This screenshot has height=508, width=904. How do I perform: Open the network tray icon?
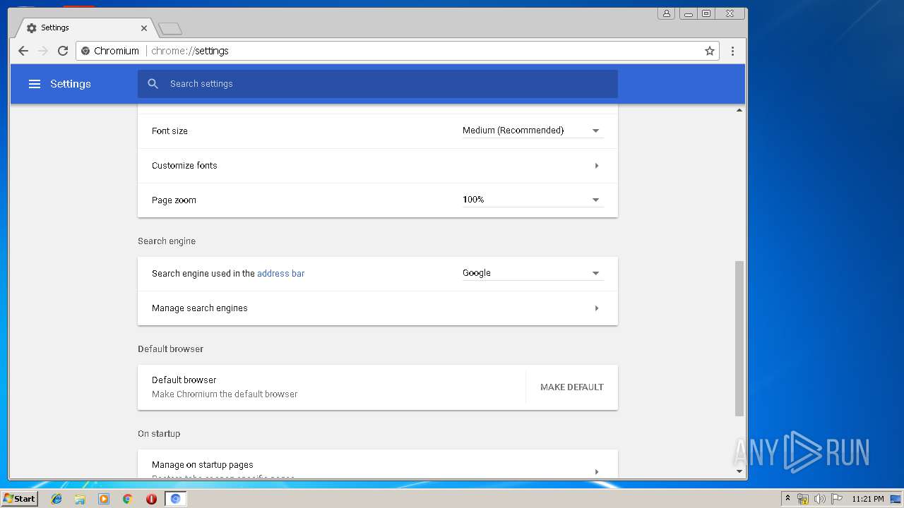[x=803, y=499]
